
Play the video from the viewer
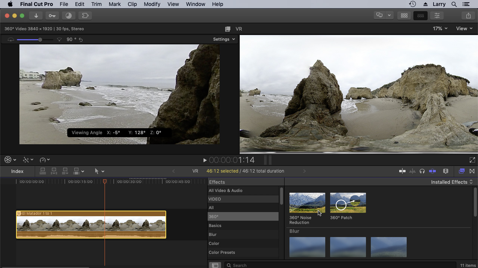(x=205, y=160)
